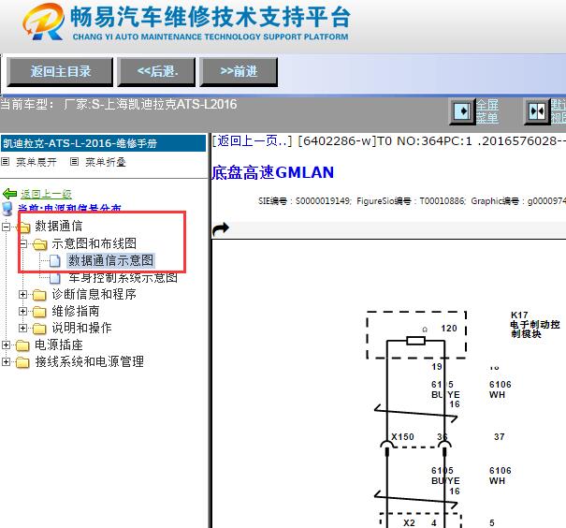The width and height of the screenshot is (566, 528).
Task: Click the 120 ohm resistor symbol
Action: 415,340
